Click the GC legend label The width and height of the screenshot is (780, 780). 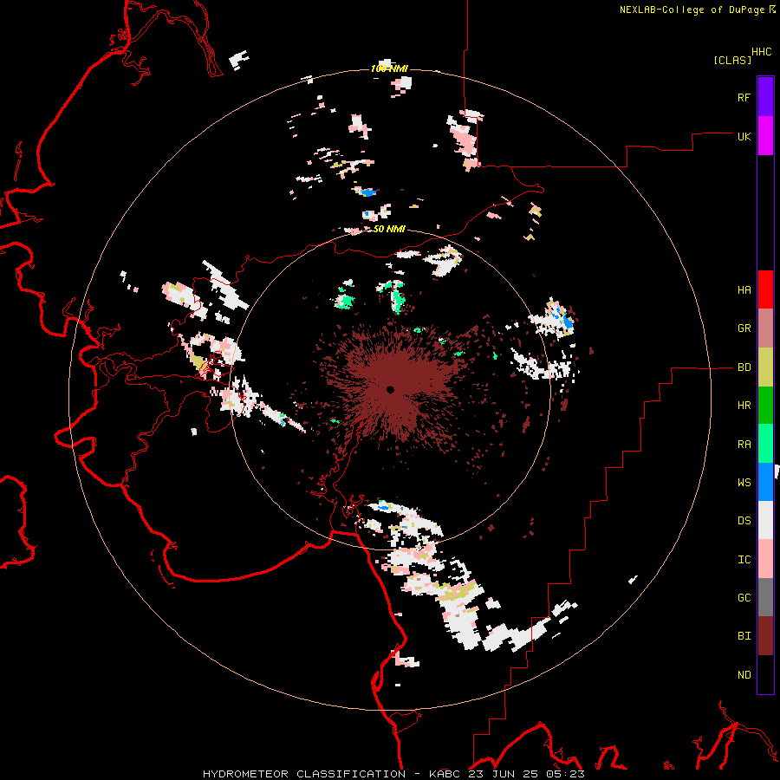744,598
